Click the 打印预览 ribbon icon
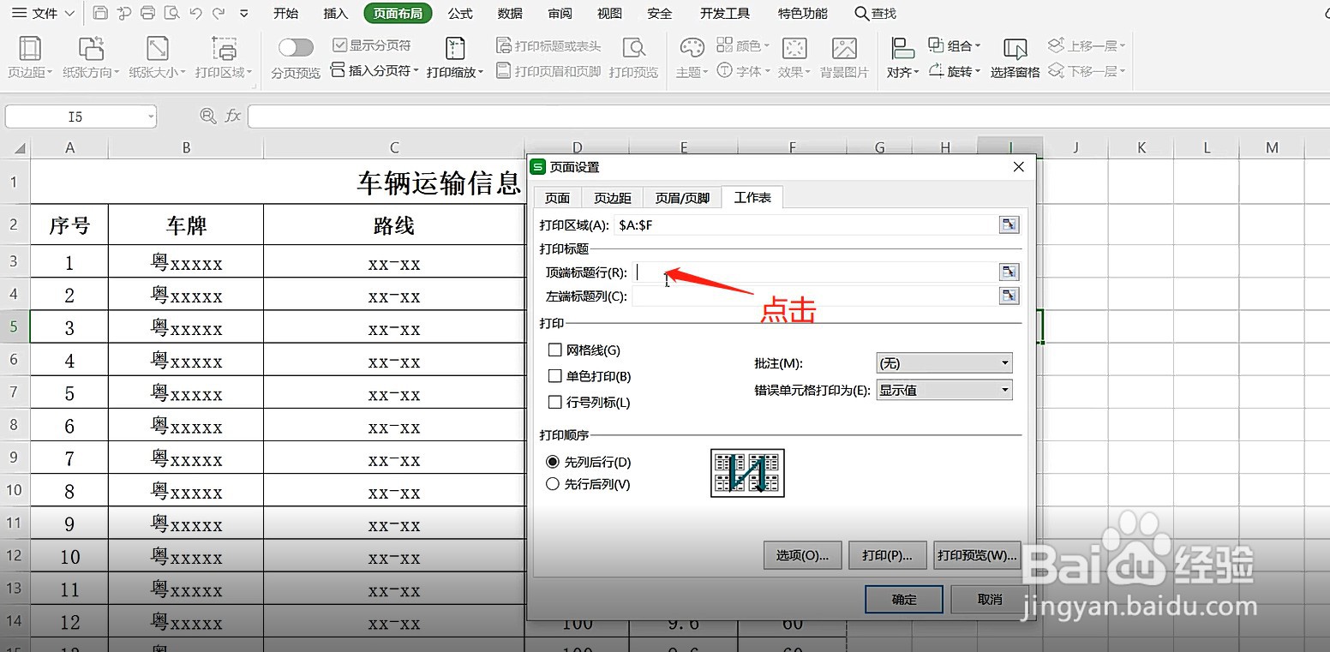 coord(634,57)
